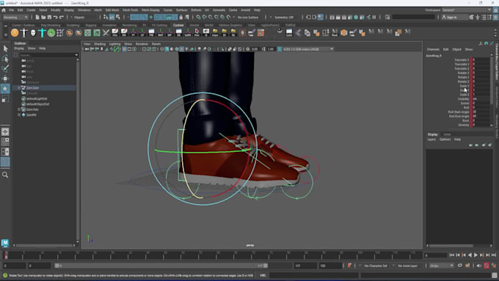Click the white mask face shelf icon

pos(33,32)
